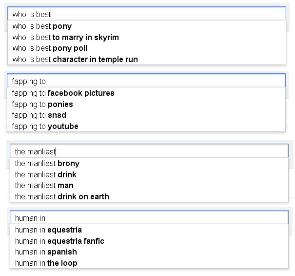
Task: Select 'the manliest brony' suggestion
Action: (x=47, y=164)
